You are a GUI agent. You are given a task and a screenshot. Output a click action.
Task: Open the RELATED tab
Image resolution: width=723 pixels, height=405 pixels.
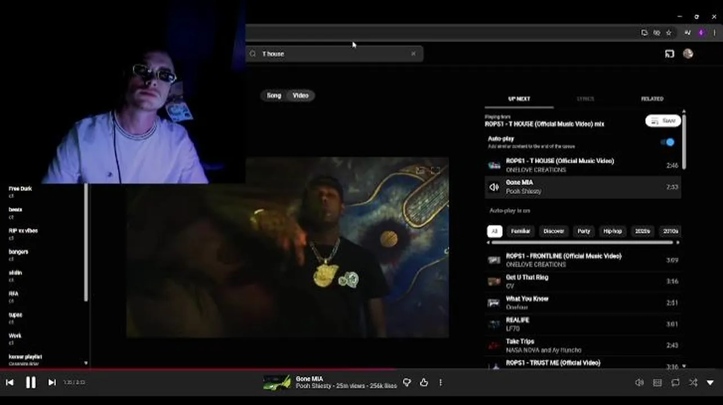tap(652, 99)
